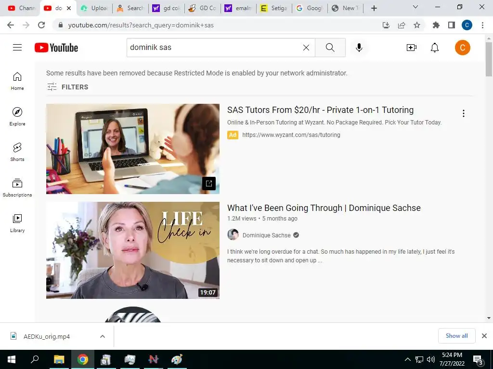
Task: Open the tab search dropdown chevron
Action: (415, 7)
